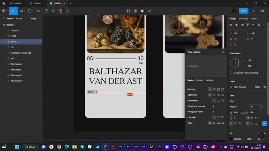Select numbered list style
Screen dimensions: 269x151
click(222, 117)
